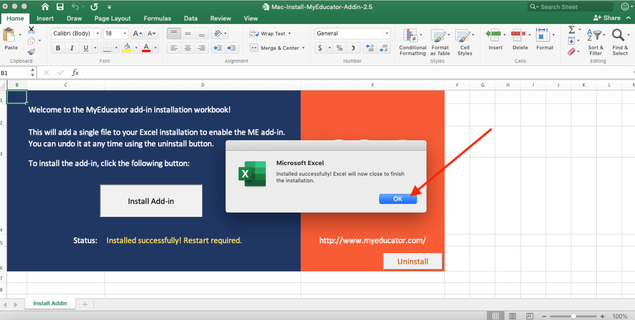Open Conditional Formatting

point(412,42)
